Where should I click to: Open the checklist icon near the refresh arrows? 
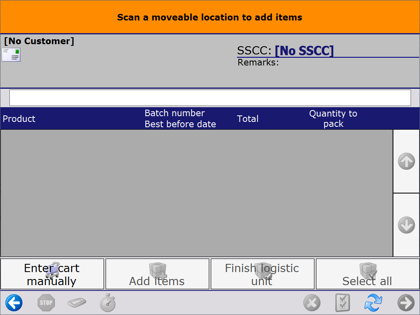point(343,303)
